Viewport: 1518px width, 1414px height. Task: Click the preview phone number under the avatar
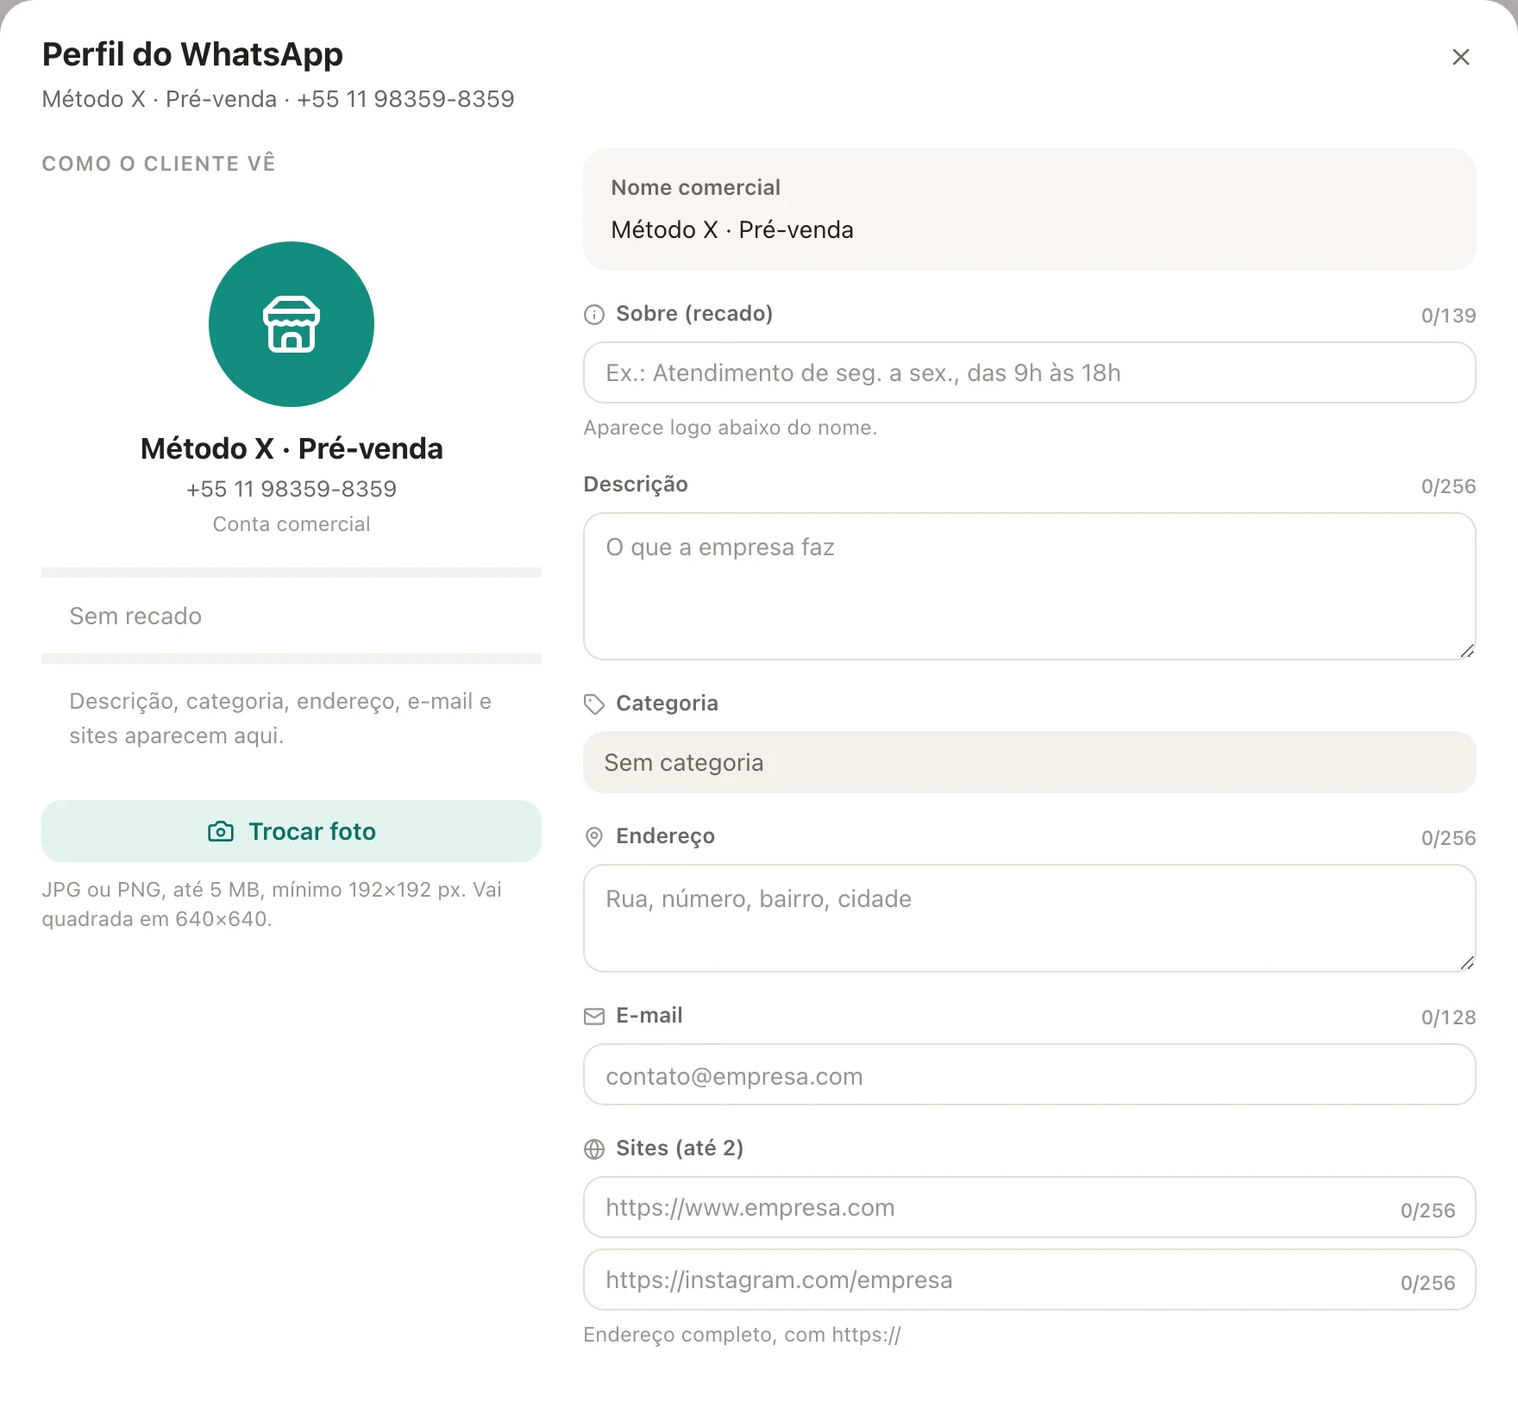pos(292,489)
